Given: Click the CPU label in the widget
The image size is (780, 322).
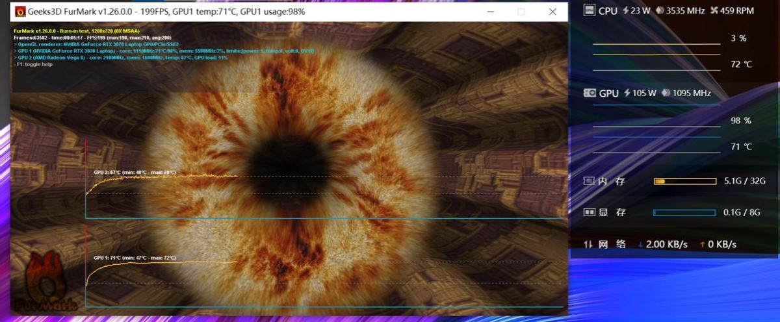Looking at the screenshot, I should (x=608, y=11).
